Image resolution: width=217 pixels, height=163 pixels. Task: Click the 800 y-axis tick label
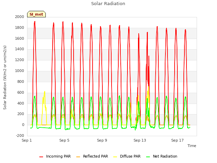pos(21,81)
